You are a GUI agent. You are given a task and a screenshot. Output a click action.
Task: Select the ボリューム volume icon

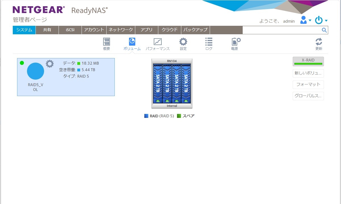(132, 42)
